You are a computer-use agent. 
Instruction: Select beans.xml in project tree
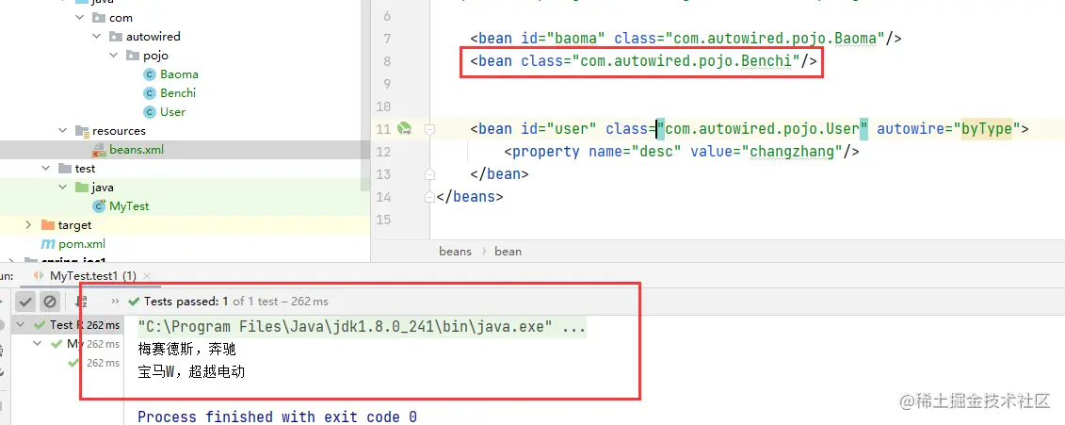(137, 150)
